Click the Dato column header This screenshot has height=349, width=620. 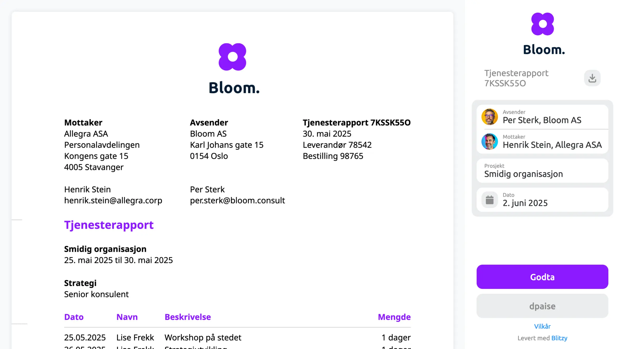[74, 317]
